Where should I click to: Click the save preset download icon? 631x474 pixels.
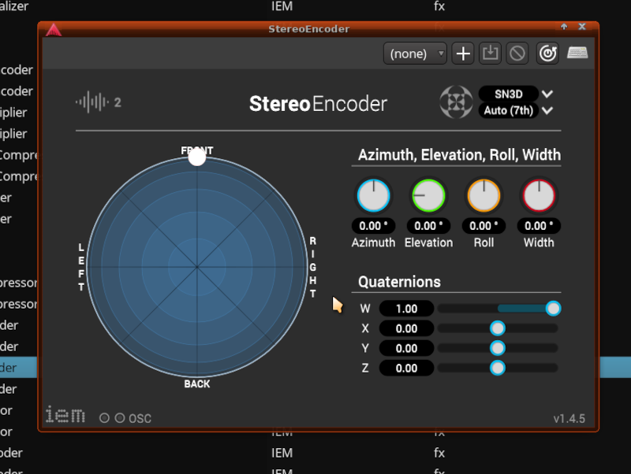pyautogui.click(x=491, y=54)
